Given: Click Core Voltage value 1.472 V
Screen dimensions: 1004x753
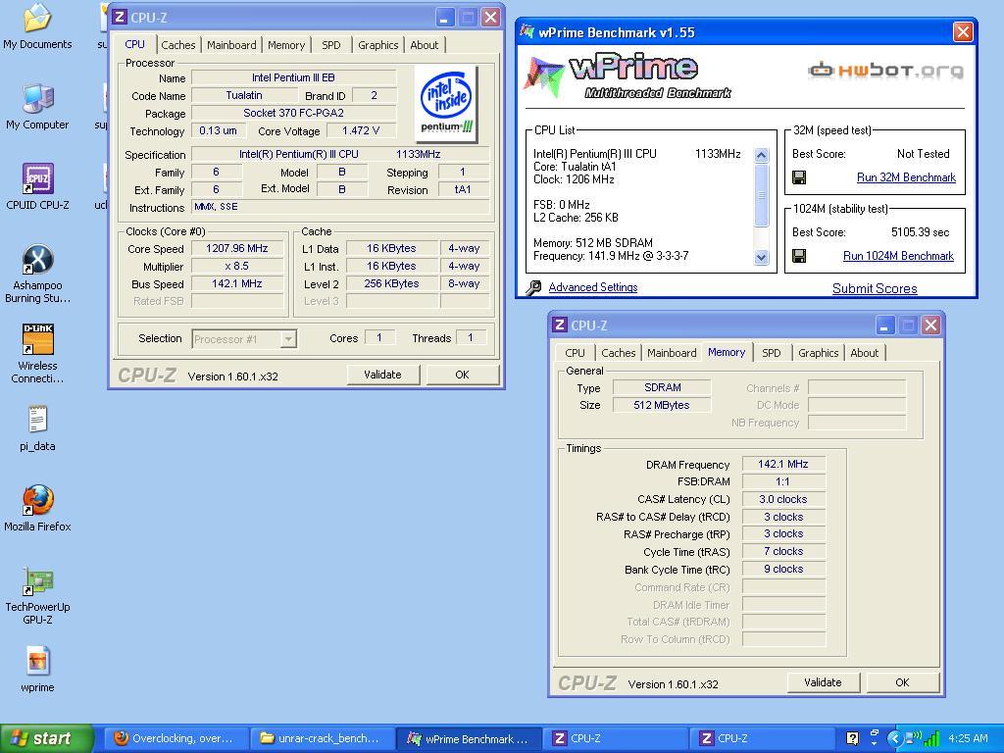Looking at the screenshot, I should 361,130.
